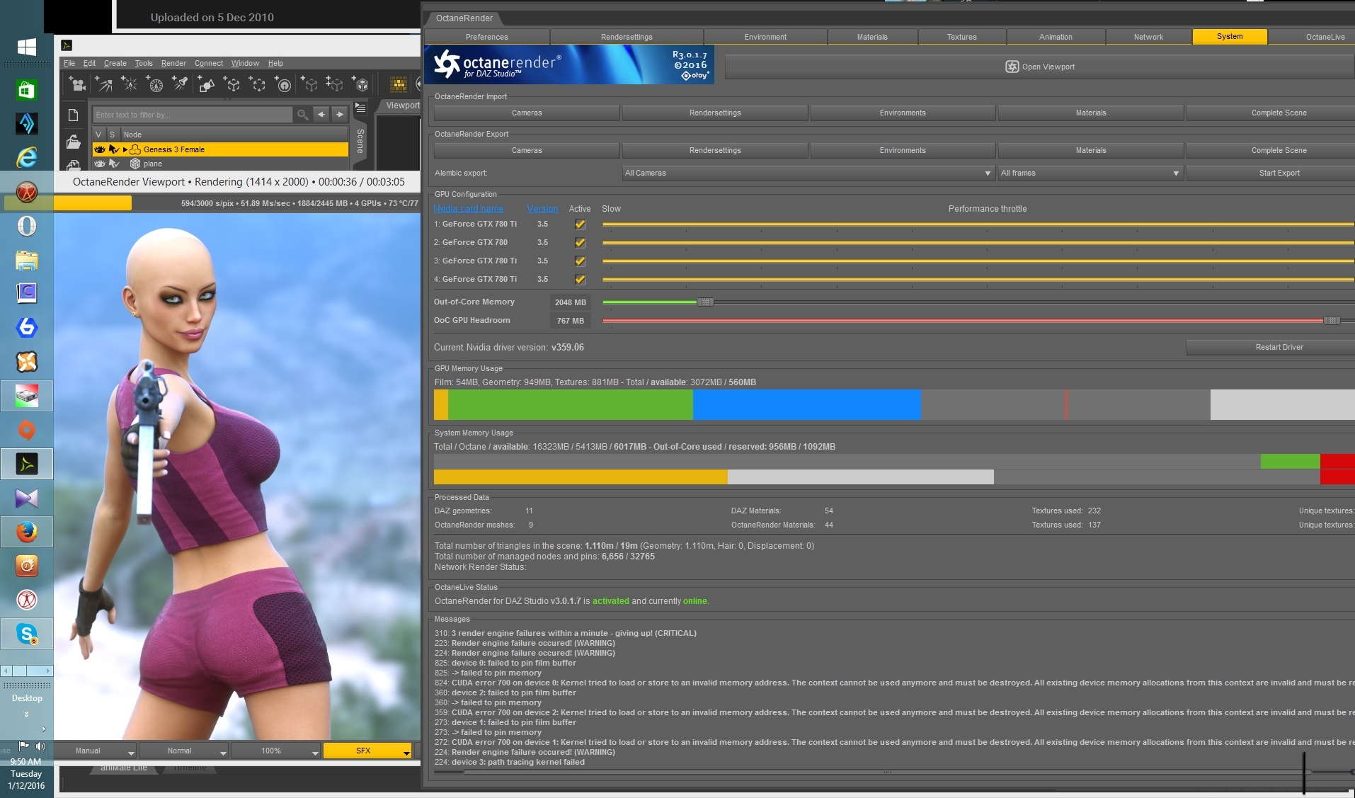Click the Create New Primitive icon

[x=206, y=85]
